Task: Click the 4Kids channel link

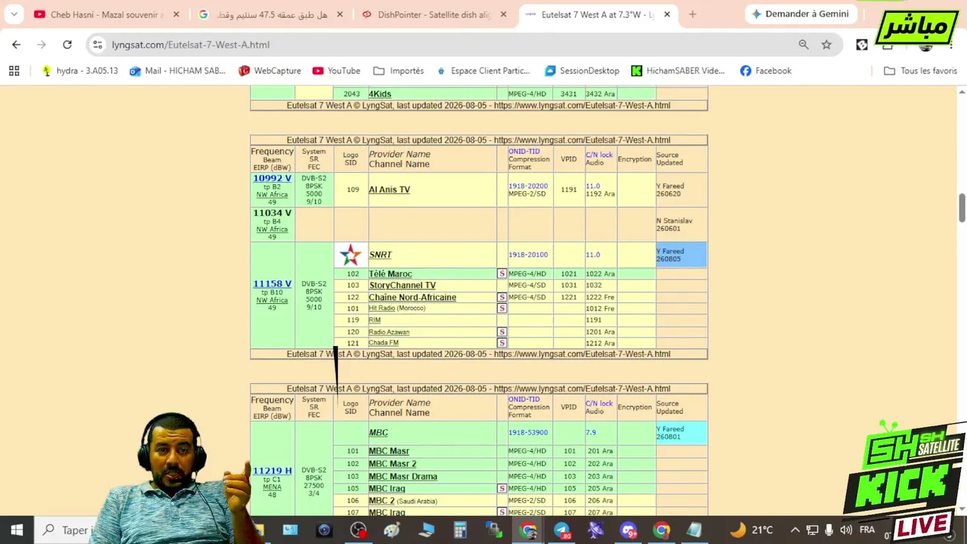Action: (380, 94)
